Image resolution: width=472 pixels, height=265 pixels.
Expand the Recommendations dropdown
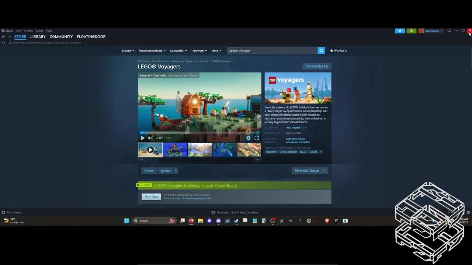pyautogui.click(x=152, y=50)
